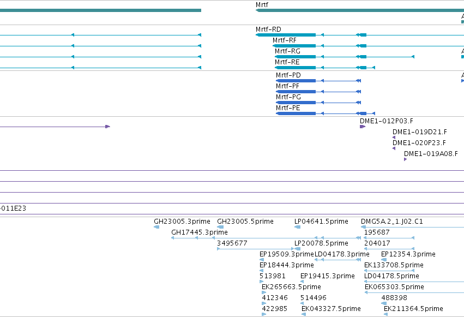Select the Mrtf-RE transcript label
Image resolution: width=464 pixels, height=317 pixels.
tap(287, 62)
